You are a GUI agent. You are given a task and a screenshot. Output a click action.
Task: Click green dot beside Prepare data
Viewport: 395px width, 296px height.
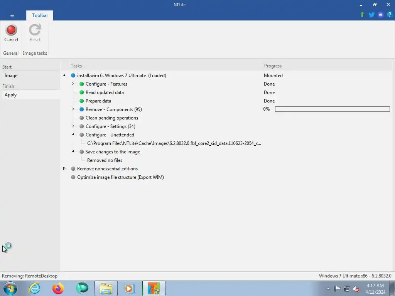[82, 101]
